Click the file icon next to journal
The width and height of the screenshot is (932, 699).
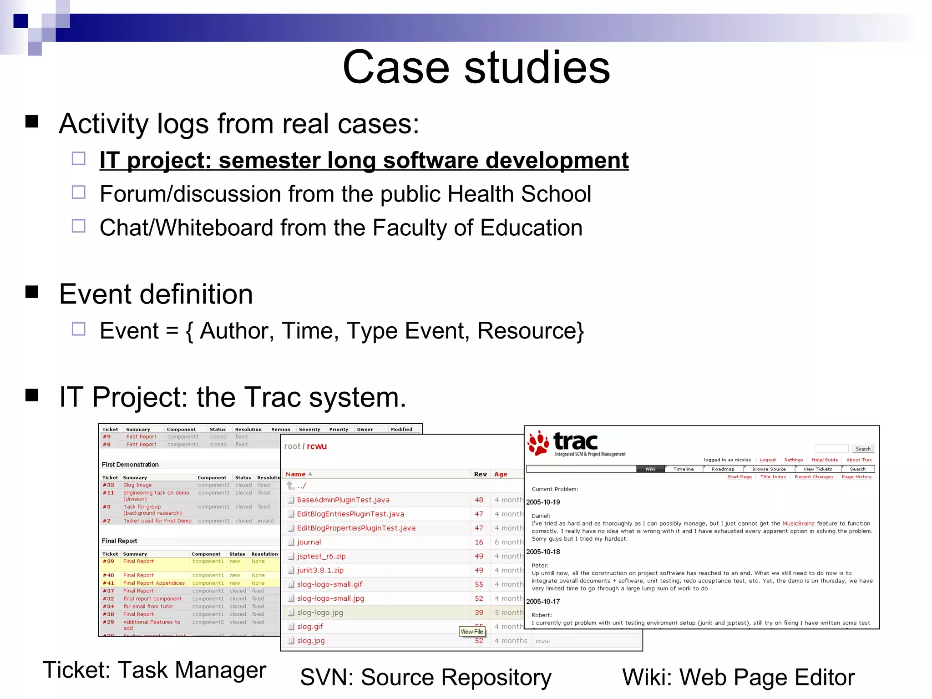pyautogui.click(x=291, y=542)
